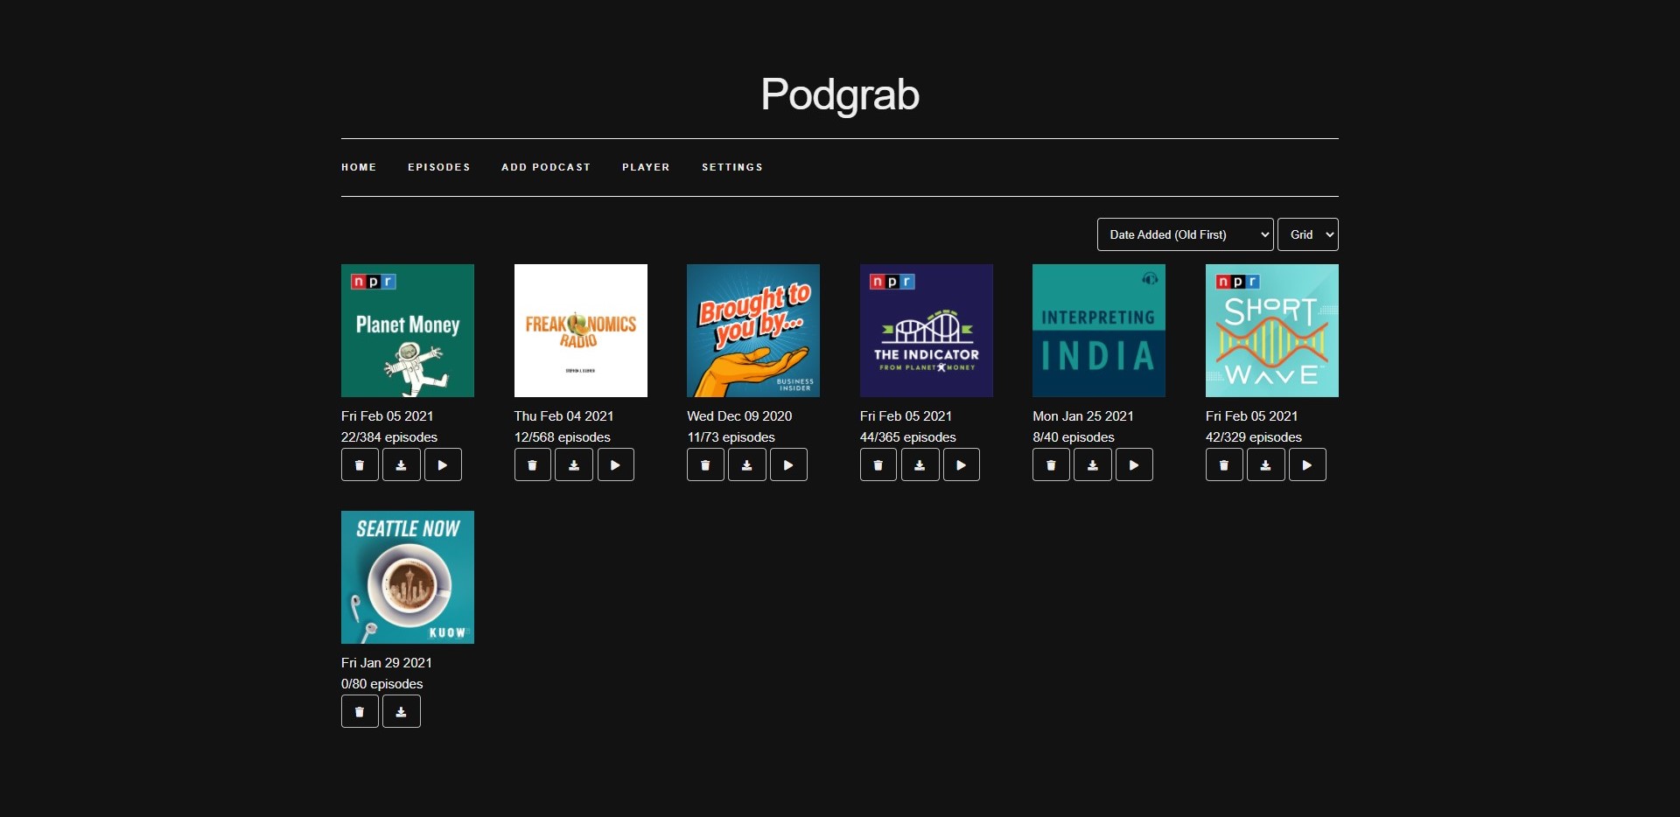Play the Short Wave podcast
The width and height of the screenshot is (1680, 817).
coord(1307,464)
